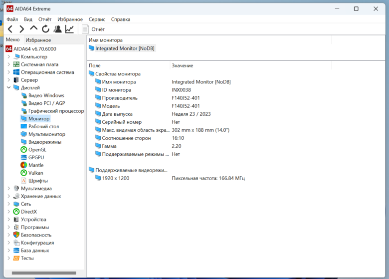
Task: Open the Отчёт menu in menu bar
Action: pos(45,19)
